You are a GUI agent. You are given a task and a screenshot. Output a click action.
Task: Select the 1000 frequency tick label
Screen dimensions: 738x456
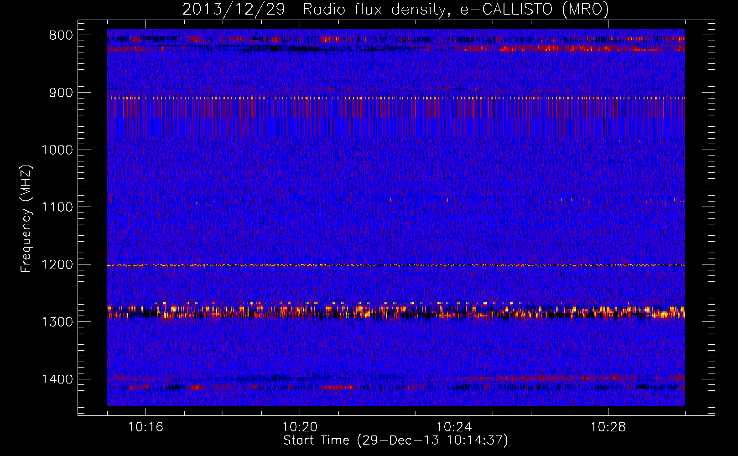(x=57, y=150)
